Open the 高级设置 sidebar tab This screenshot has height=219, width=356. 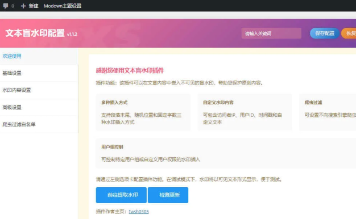[39, 107]
